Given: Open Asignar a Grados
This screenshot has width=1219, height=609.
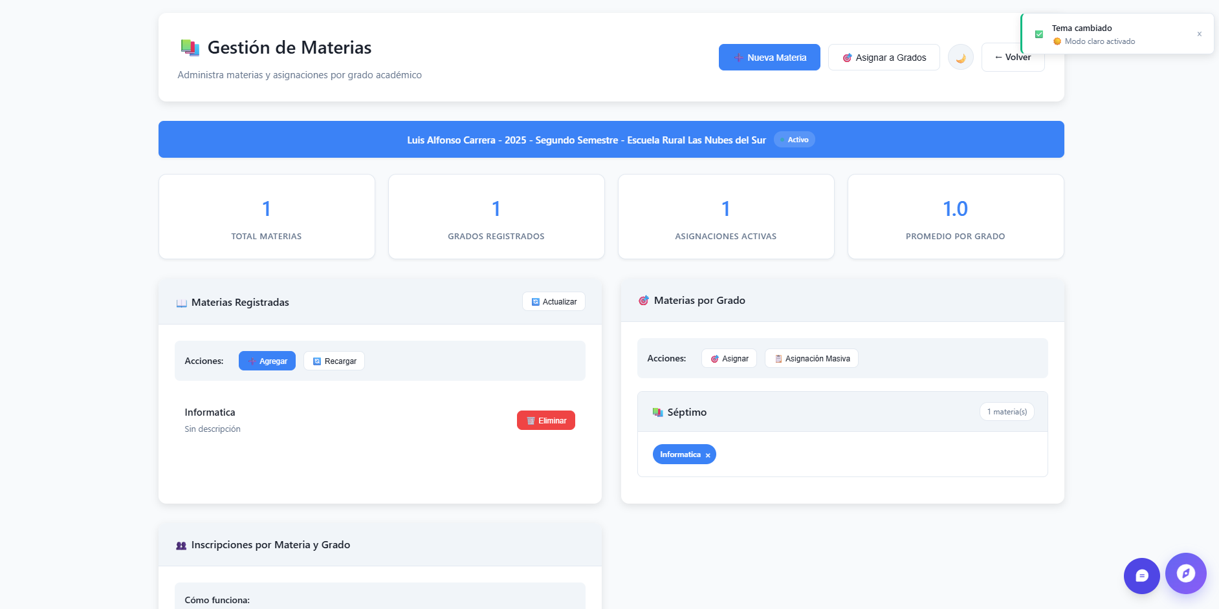Looking at the screenshot, I should coord(884,57).
